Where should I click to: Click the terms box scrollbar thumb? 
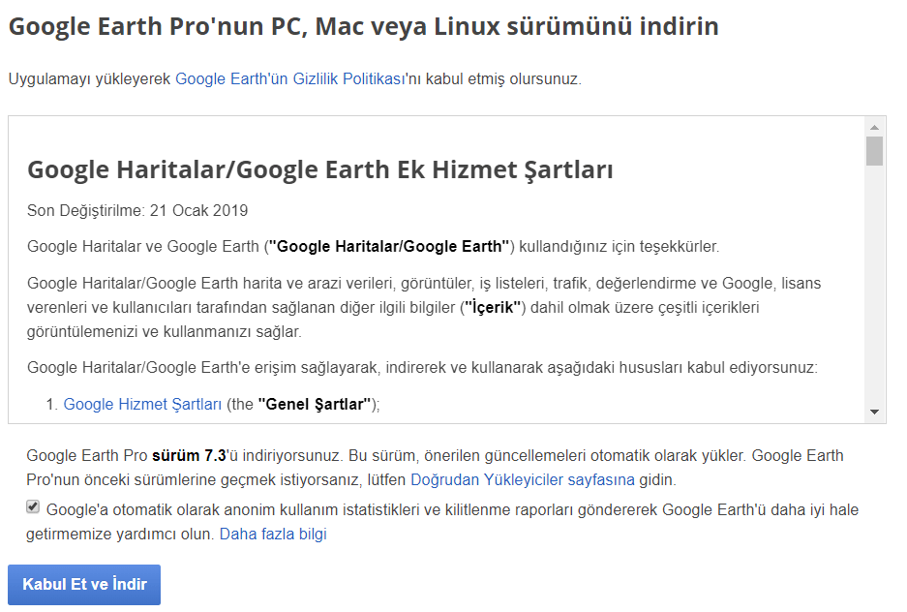874,151
